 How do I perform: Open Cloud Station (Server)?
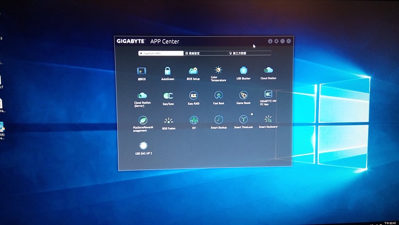click(x=142, y=99)
